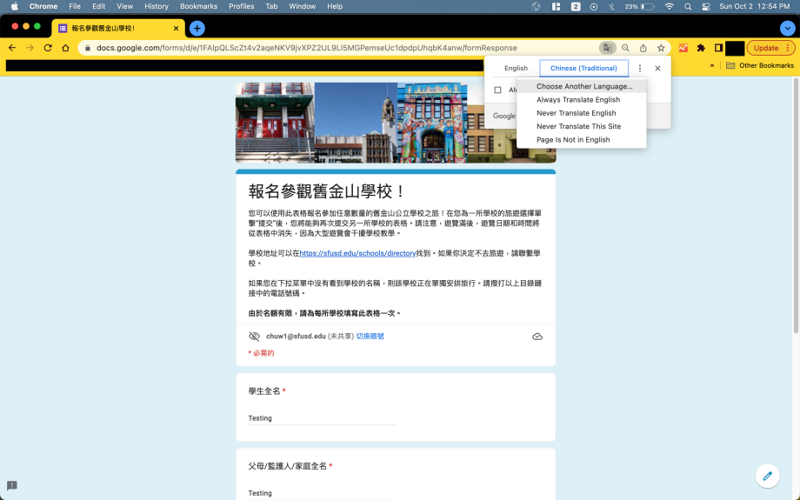Select Choose Another Language menu item
Image resolution: width=800 pixels, height=500 pixels.
pos(583,87)
